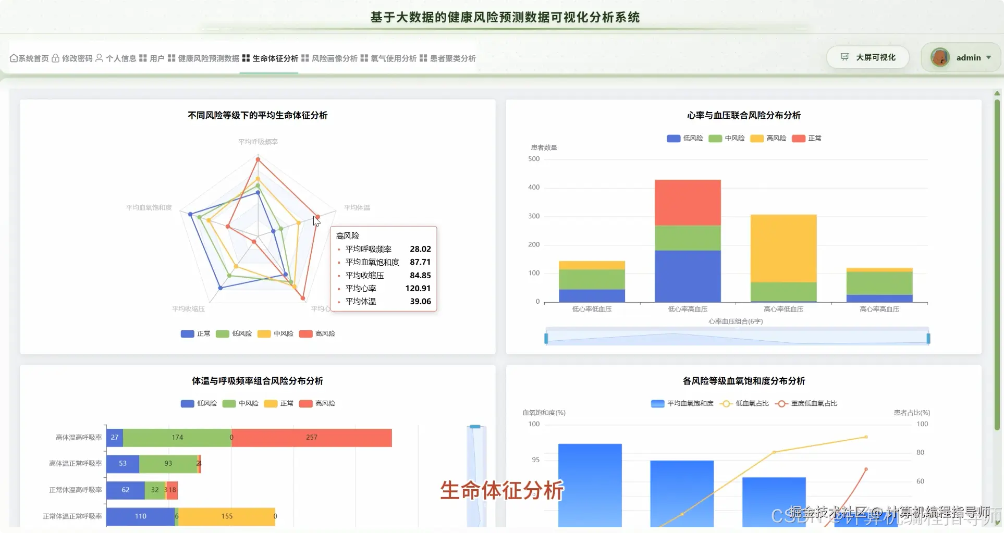
Task: Click the grid icon beside 健康风险预测数据
Action: coord(172,58)
